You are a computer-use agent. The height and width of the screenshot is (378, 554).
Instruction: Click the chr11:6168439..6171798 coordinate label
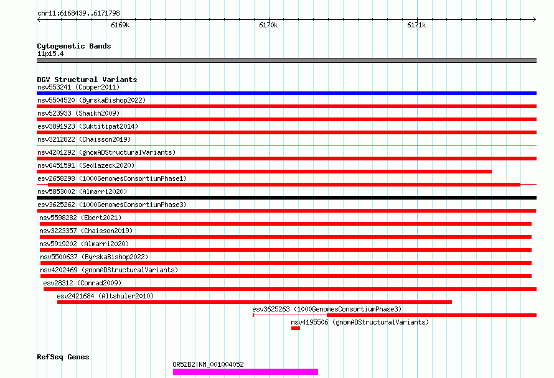(78, 13)
